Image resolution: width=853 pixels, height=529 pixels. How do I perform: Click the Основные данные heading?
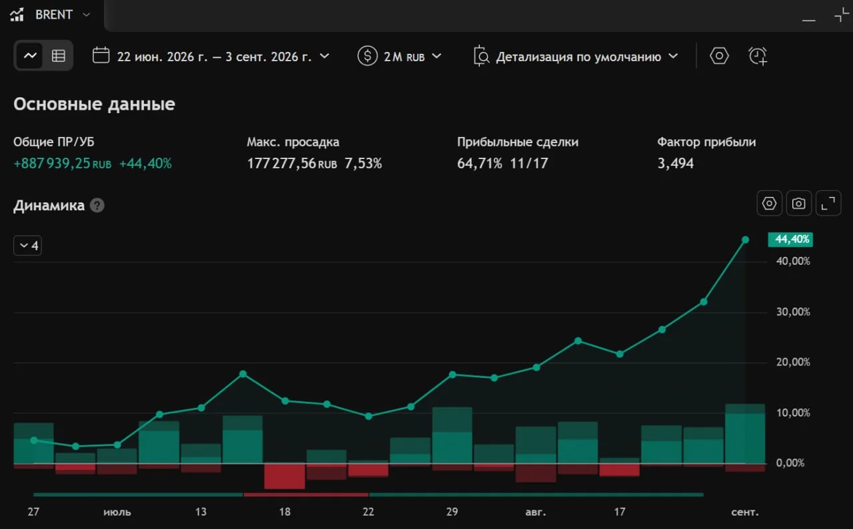point(94,104)
